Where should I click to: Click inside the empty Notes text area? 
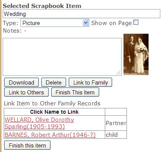tap(62, 57)
